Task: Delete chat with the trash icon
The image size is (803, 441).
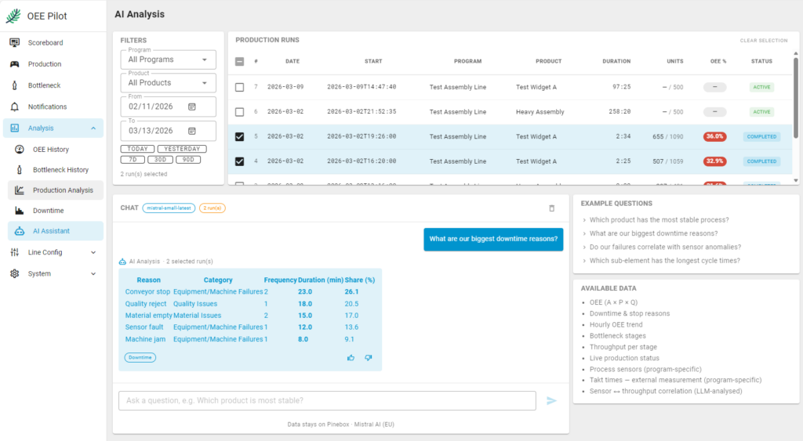Action: (551, 208)
